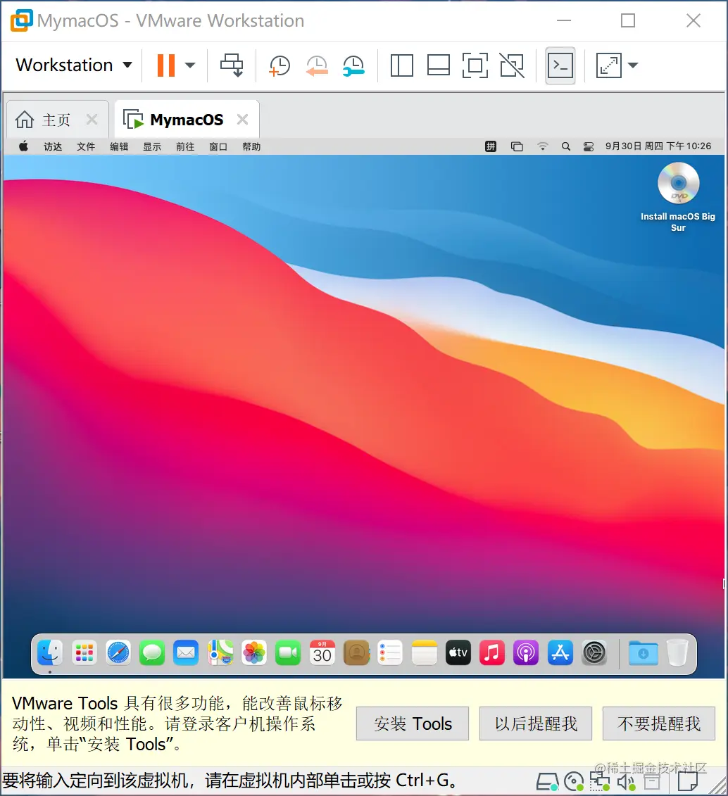Open Contacts from the Dock
Screen dimensions: 728x796
coord(356,653)
